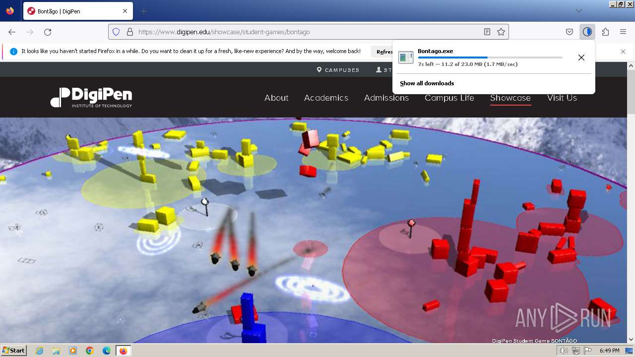
Task: Click the Bontago game screenshot image
Action: tap(314, 230)
